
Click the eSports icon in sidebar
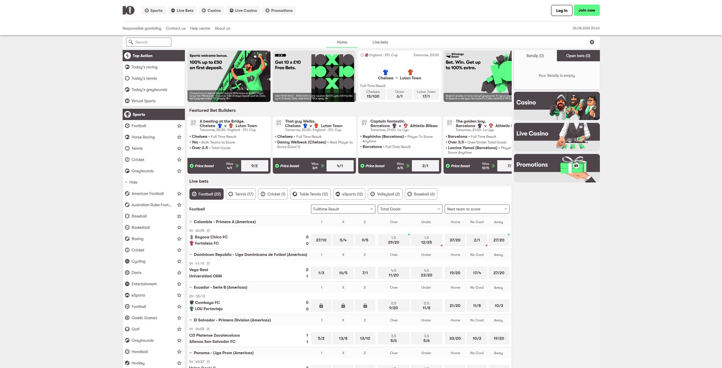127,295
